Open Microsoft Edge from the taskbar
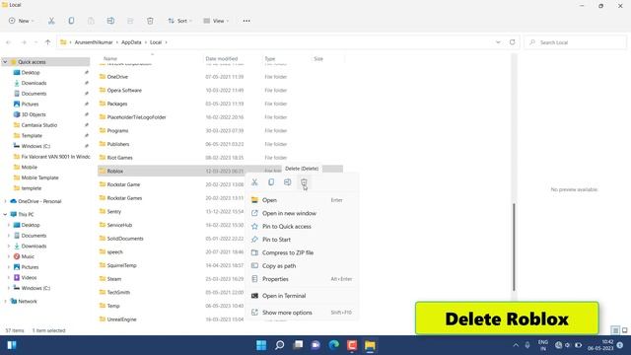The image size is (631, 355). [x=333, y=345]
